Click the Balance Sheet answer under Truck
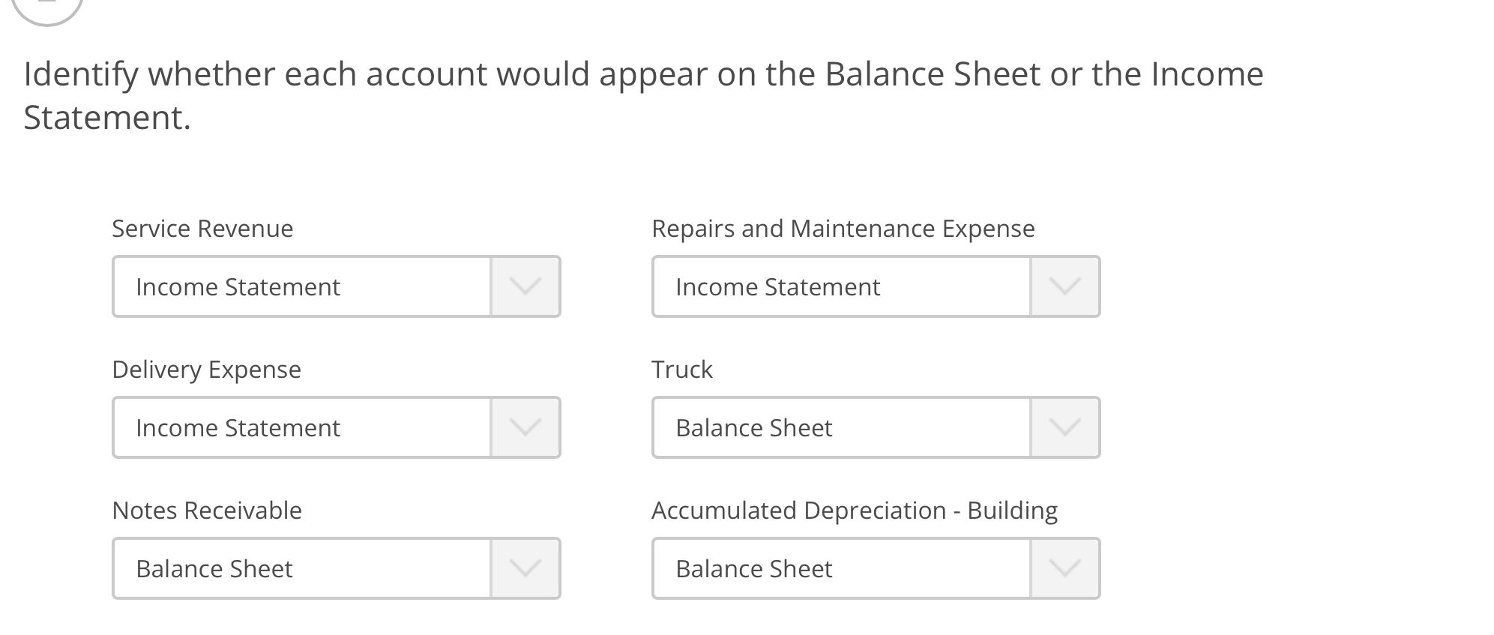This screenshot has height=635, width=1494. tap(753, 427)
